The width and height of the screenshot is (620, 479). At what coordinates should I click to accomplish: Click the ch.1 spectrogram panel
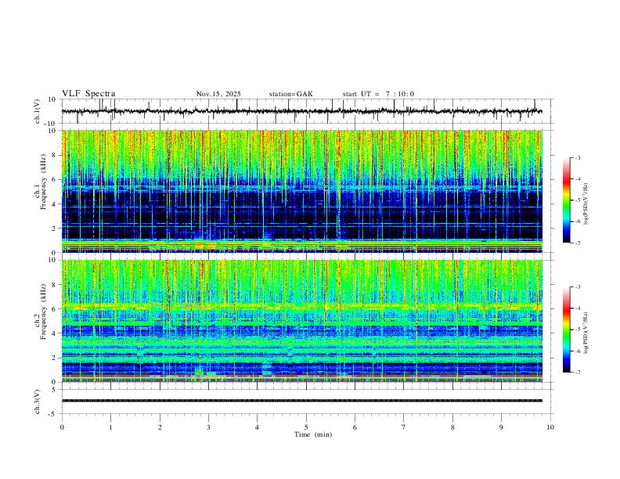tap(301, 191)
